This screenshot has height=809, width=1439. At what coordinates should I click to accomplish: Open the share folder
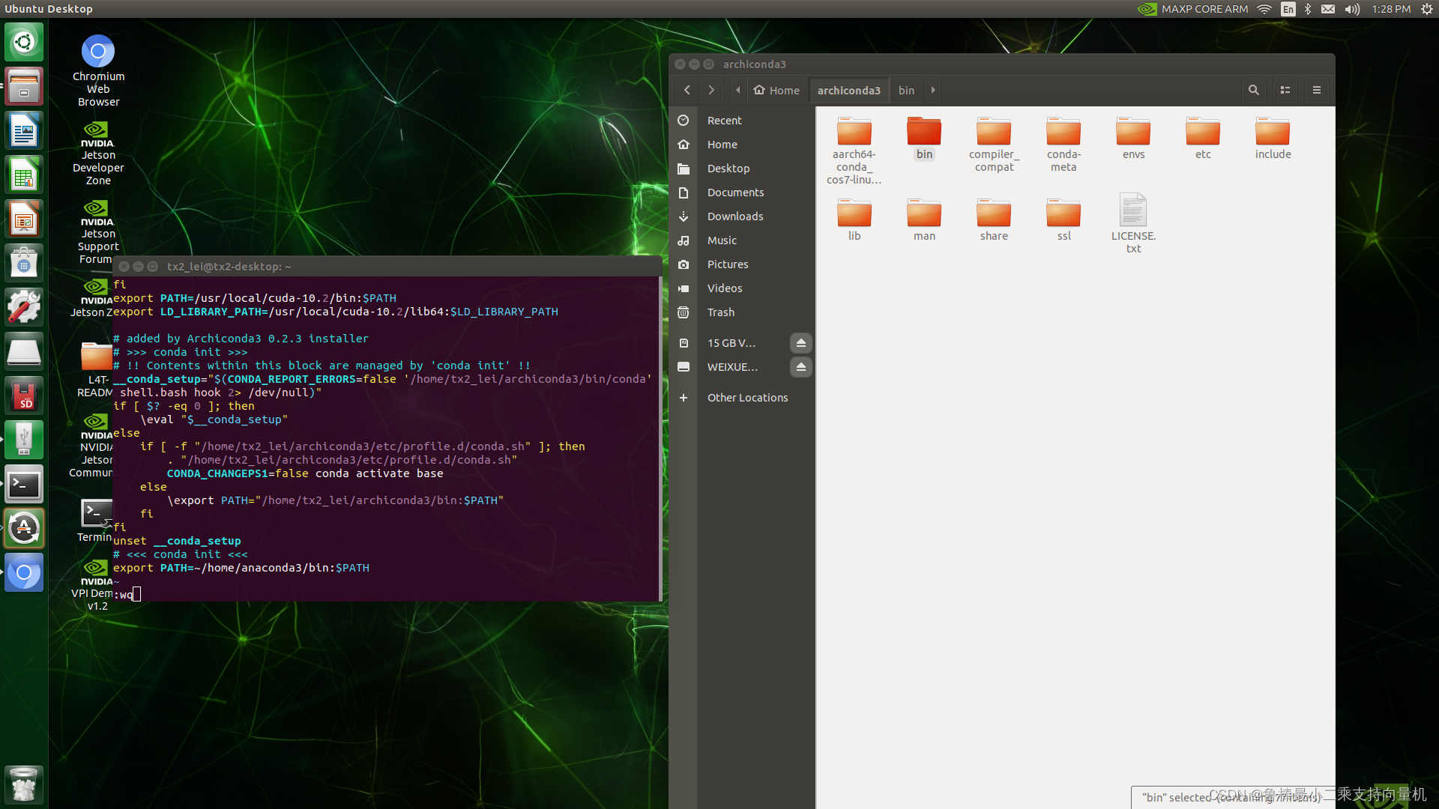click(x=994, y=220)
